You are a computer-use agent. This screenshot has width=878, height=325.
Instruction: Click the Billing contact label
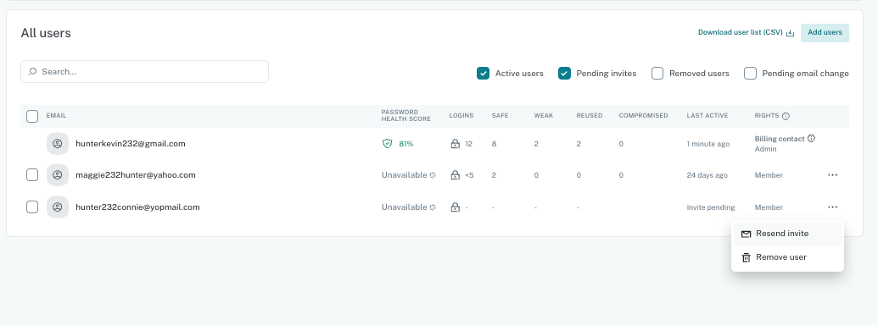(780, 139)
